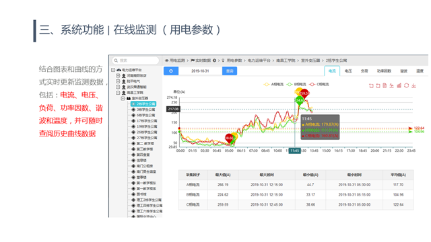Switch chart to line type icon
The image size is (431, 242).
click(392, 85)
